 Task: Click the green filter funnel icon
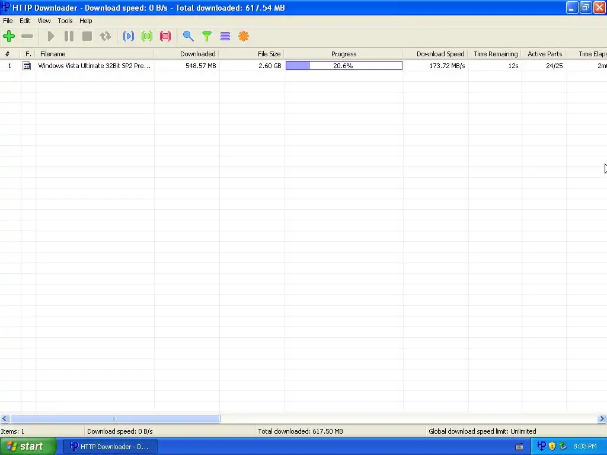coord(207,36)
